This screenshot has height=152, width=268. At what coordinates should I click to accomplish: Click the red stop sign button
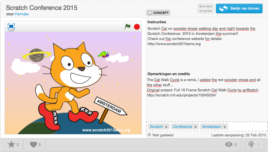tap(137, 27)
